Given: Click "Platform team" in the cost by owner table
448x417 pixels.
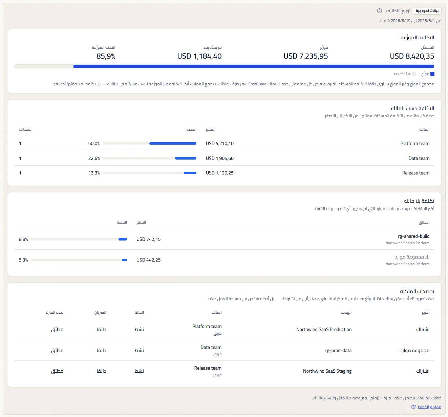Looking at the screenshot, I should [x=415, y=144].
